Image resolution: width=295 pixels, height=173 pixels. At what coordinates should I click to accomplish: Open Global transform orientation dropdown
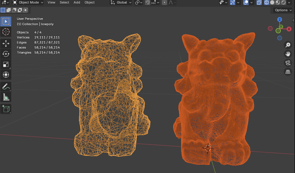click(121, 2)
